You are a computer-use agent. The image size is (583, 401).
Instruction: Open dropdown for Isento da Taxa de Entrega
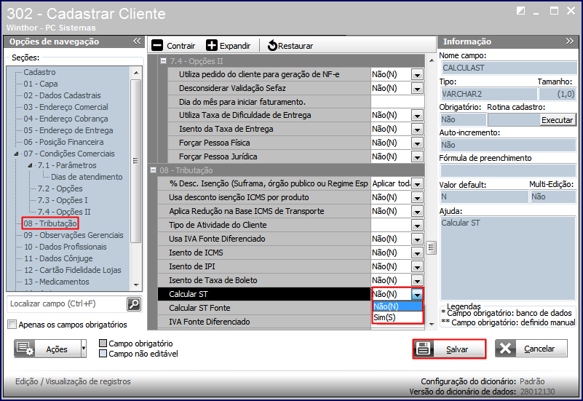(x=417, y=130)
